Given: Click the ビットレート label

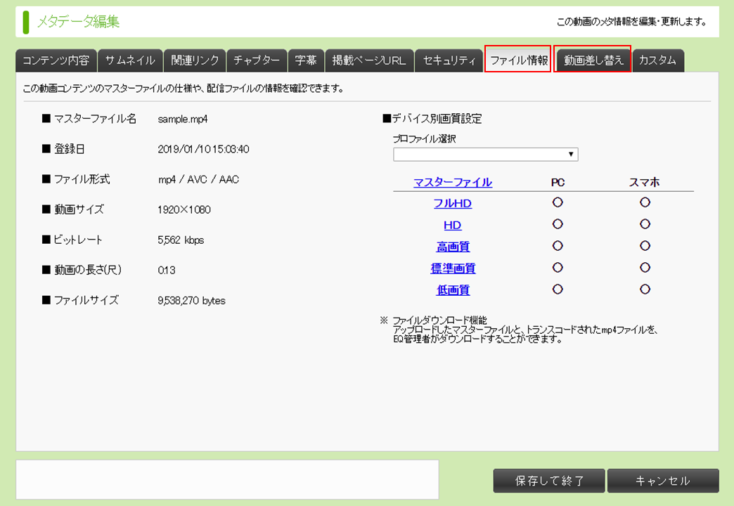Looking at the screenshot, I should pyautogui.click(x=78, y=240).
